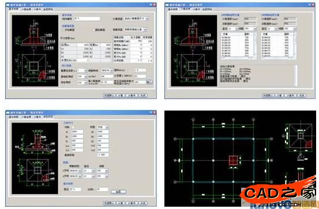Click the foundation detail drawing beside the CAD plan

click(301, 136)
